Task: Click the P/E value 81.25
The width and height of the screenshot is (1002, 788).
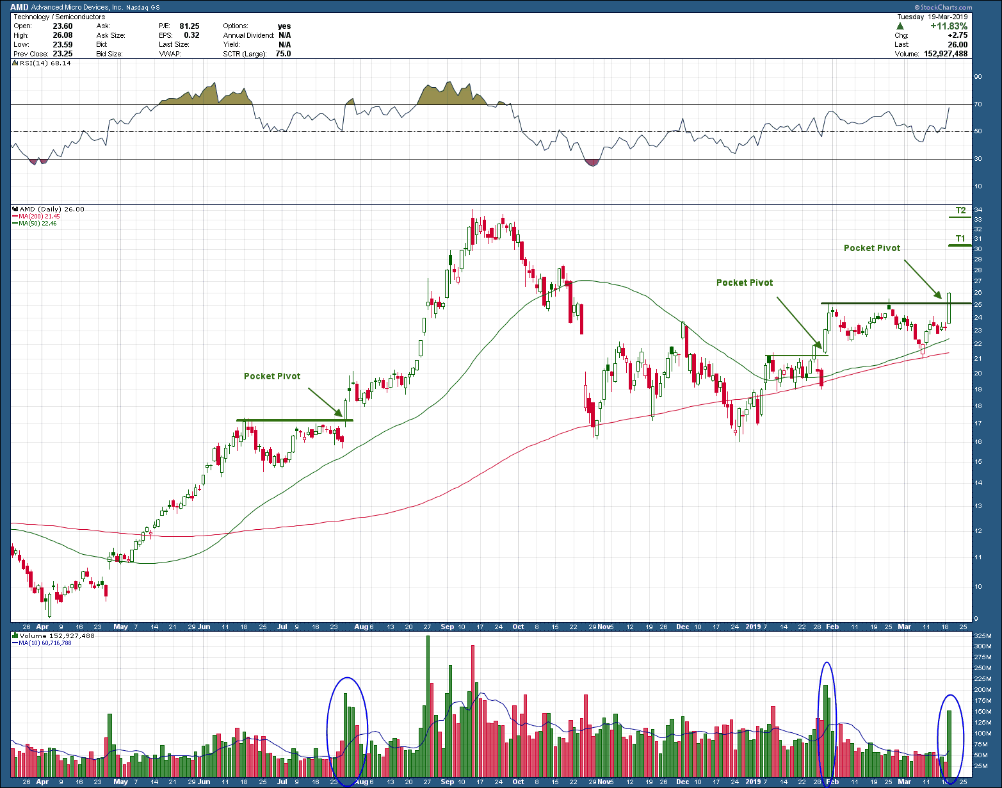Action: (190, 26)
